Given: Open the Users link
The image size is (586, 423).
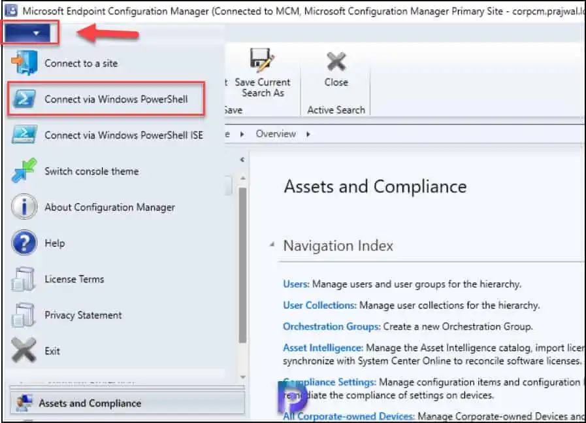Looking at the screenshot, I should [296, 284].
